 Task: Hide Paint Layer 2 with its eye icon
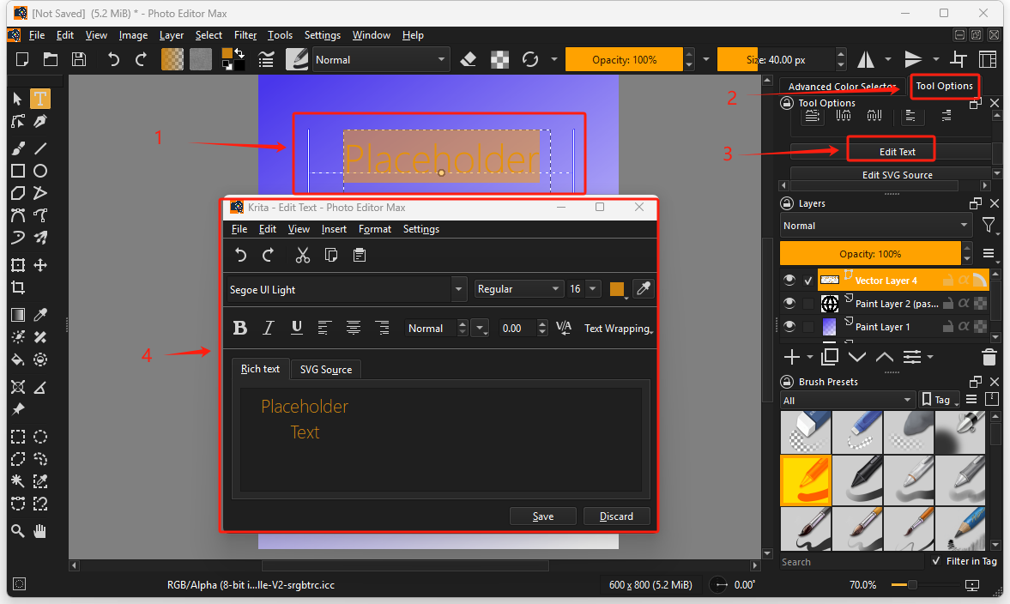tap(789, 304)
